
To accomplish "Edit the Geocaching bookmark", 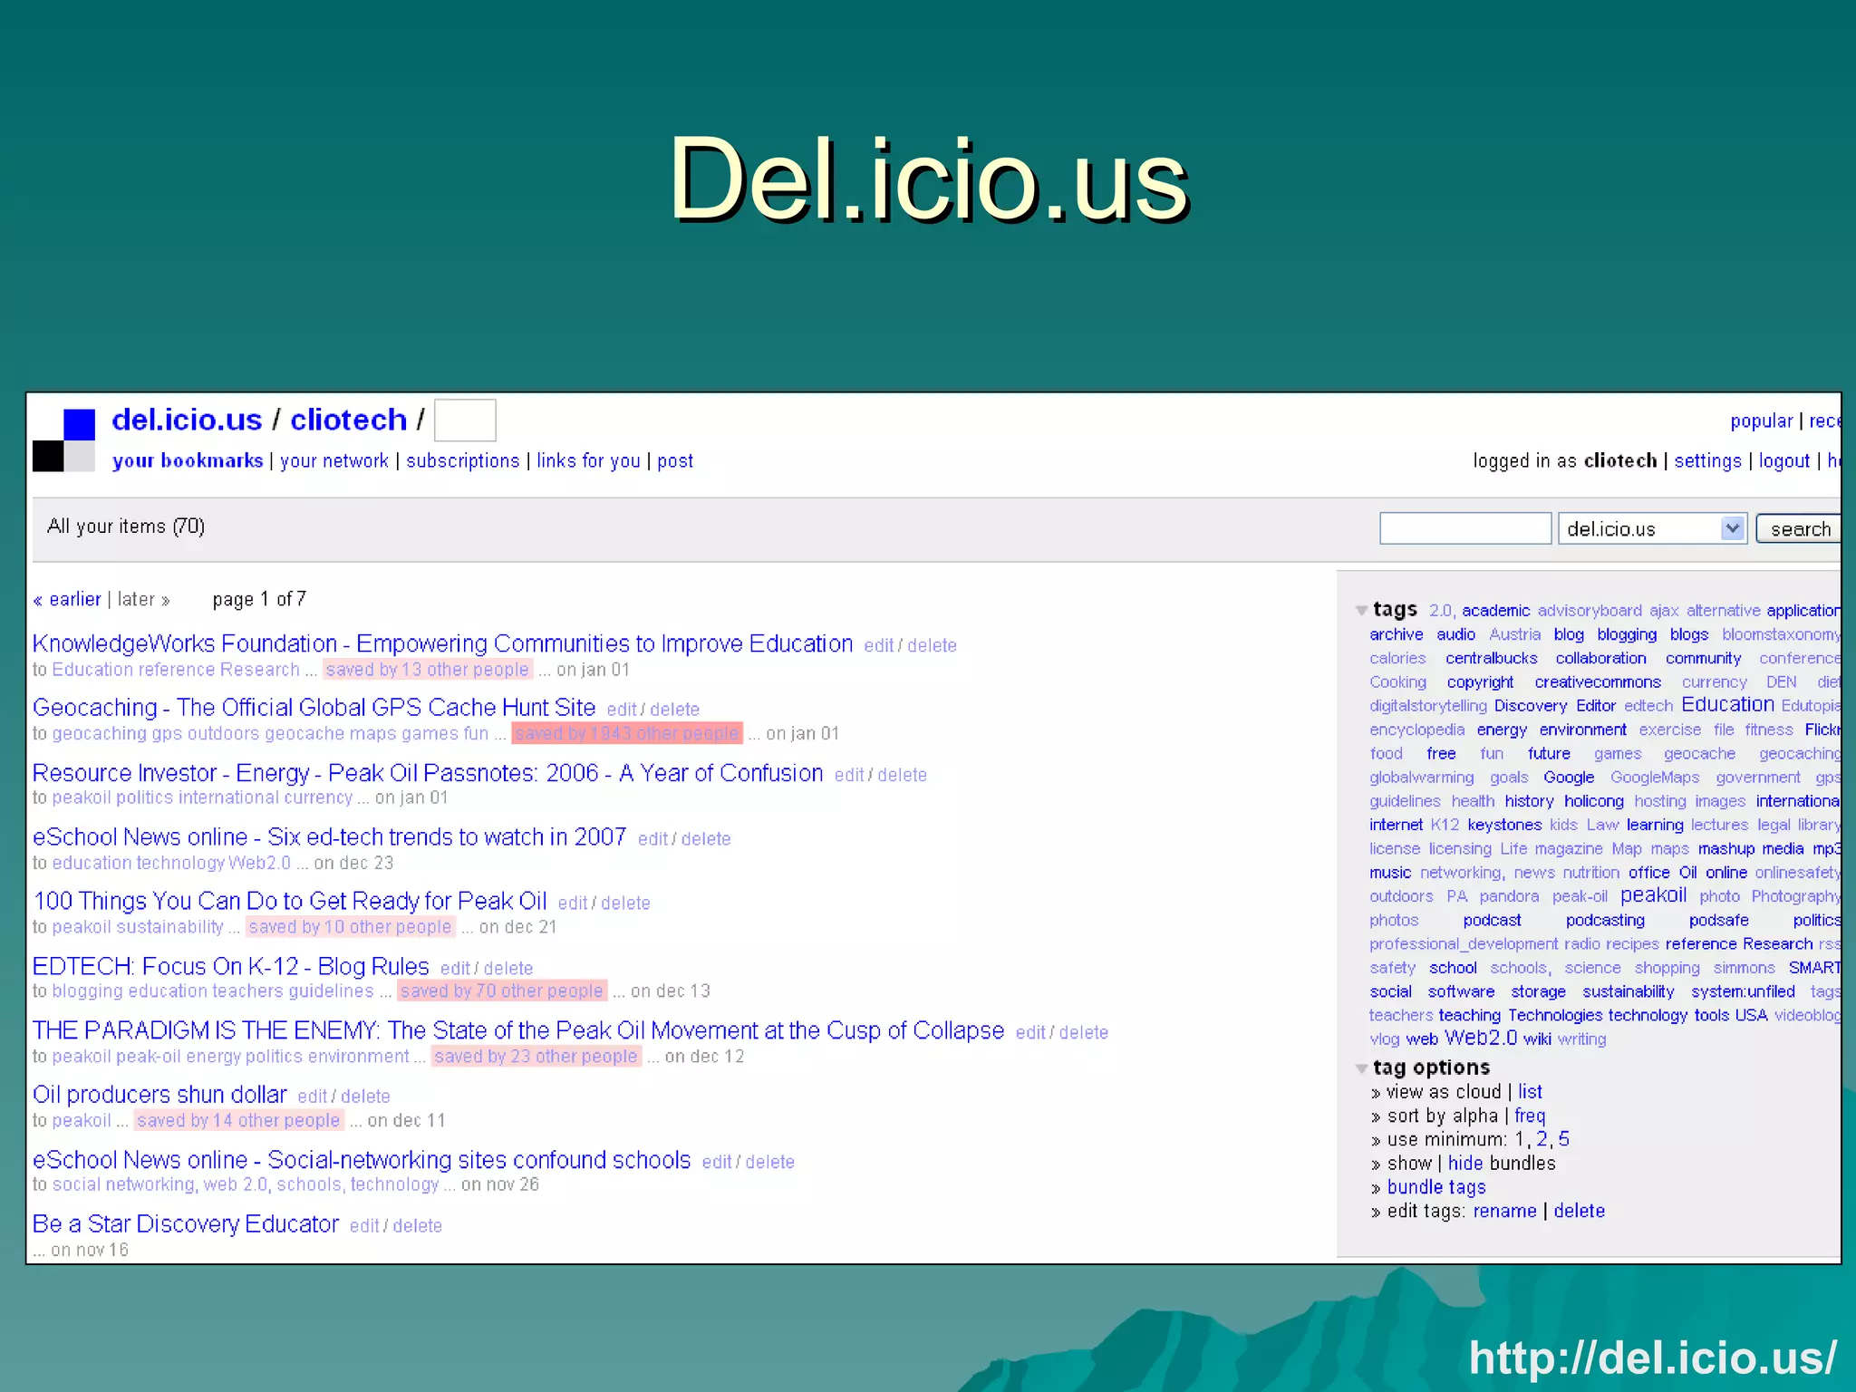I will coord(622,710).
